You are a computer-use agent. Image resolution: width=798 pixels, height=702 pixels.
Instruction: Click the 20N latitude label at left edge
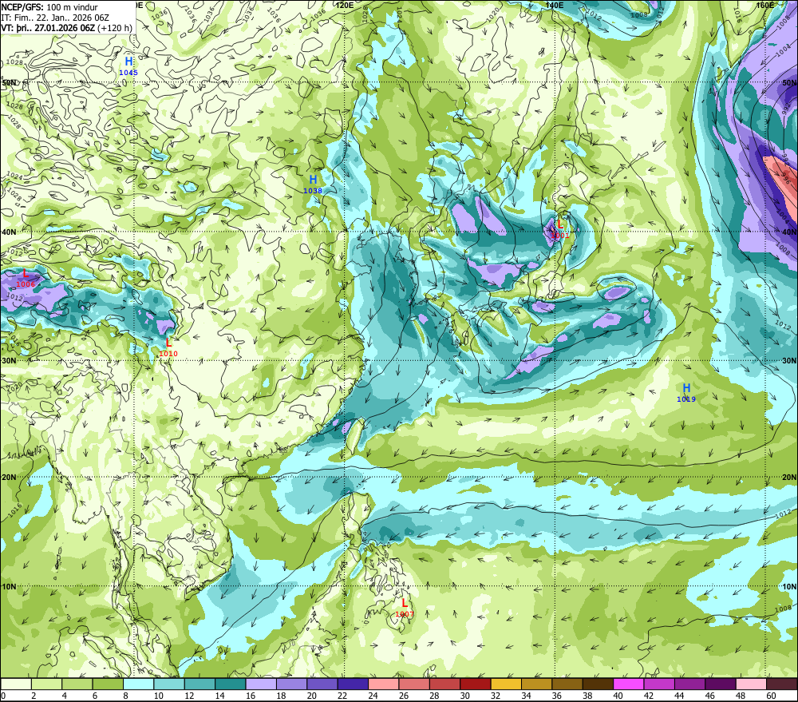[x=9, y=478]
